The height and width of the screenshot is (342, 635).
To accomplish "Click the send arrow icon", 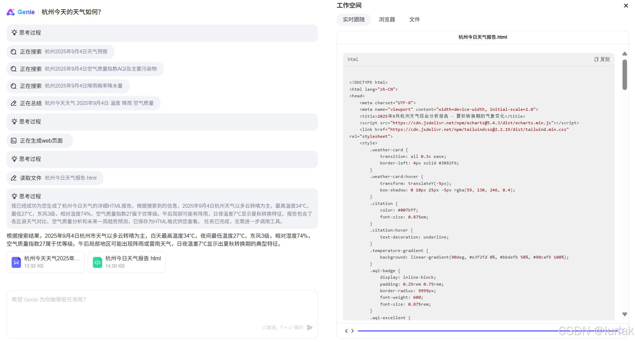I will 310,327.
